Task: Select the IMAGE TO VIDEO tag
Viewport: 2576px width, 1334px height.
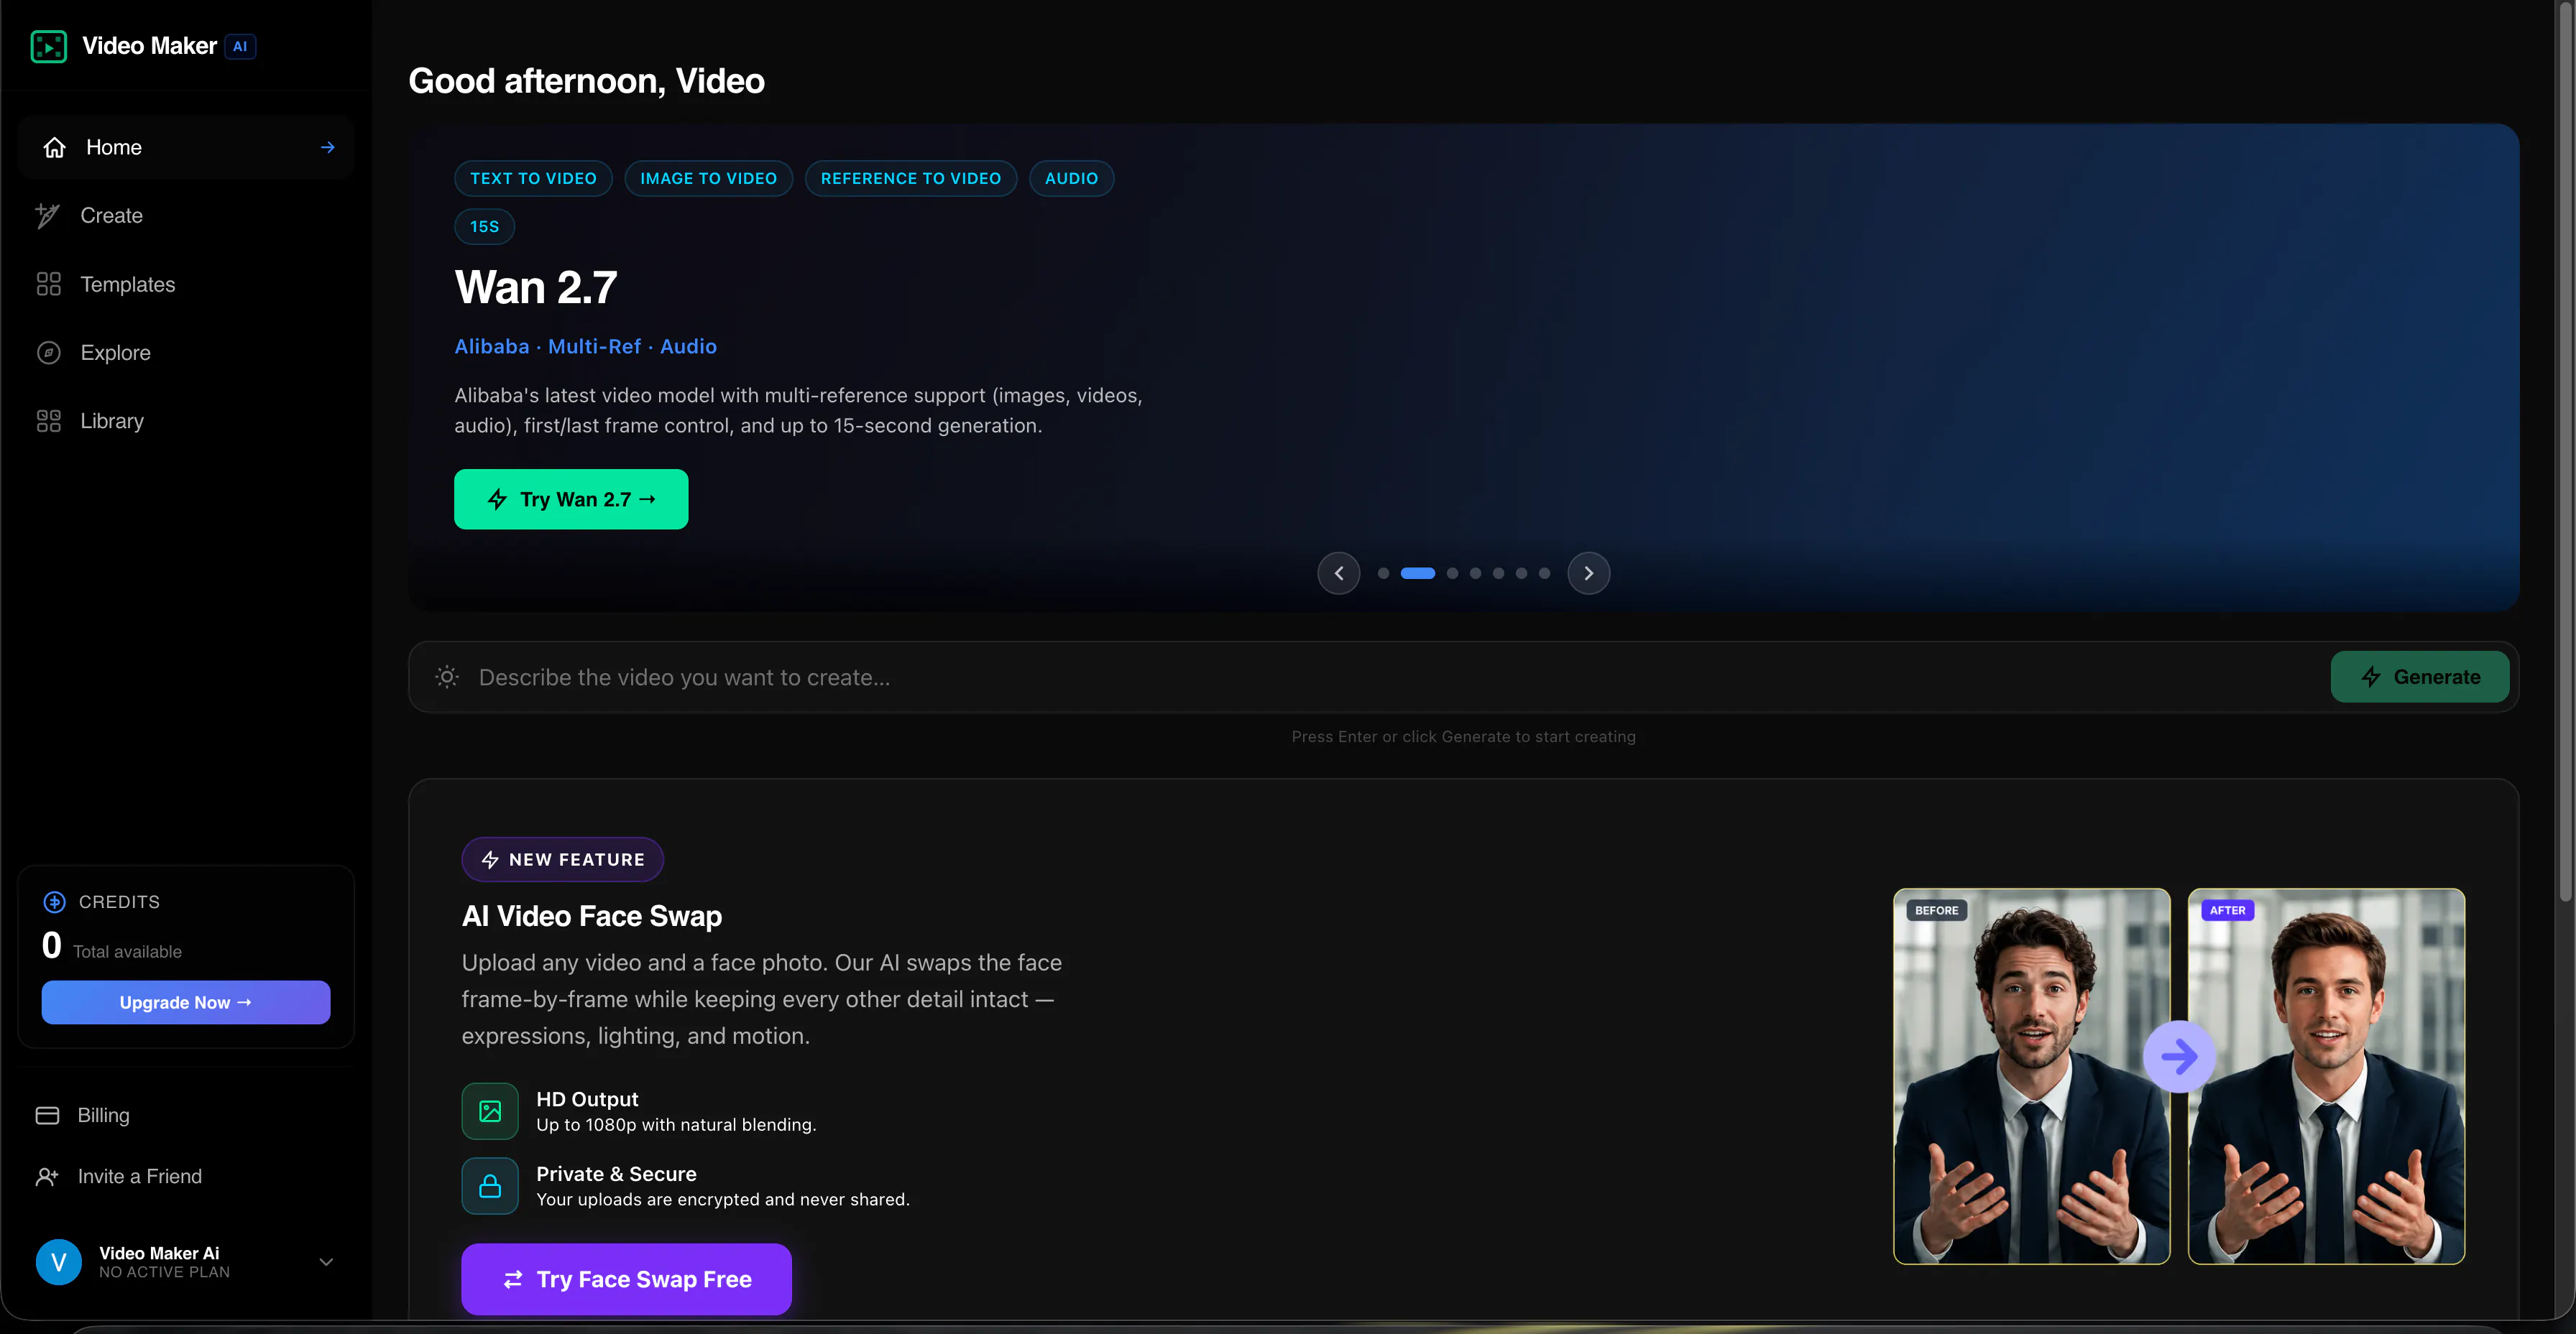Action: click(708, 178)
